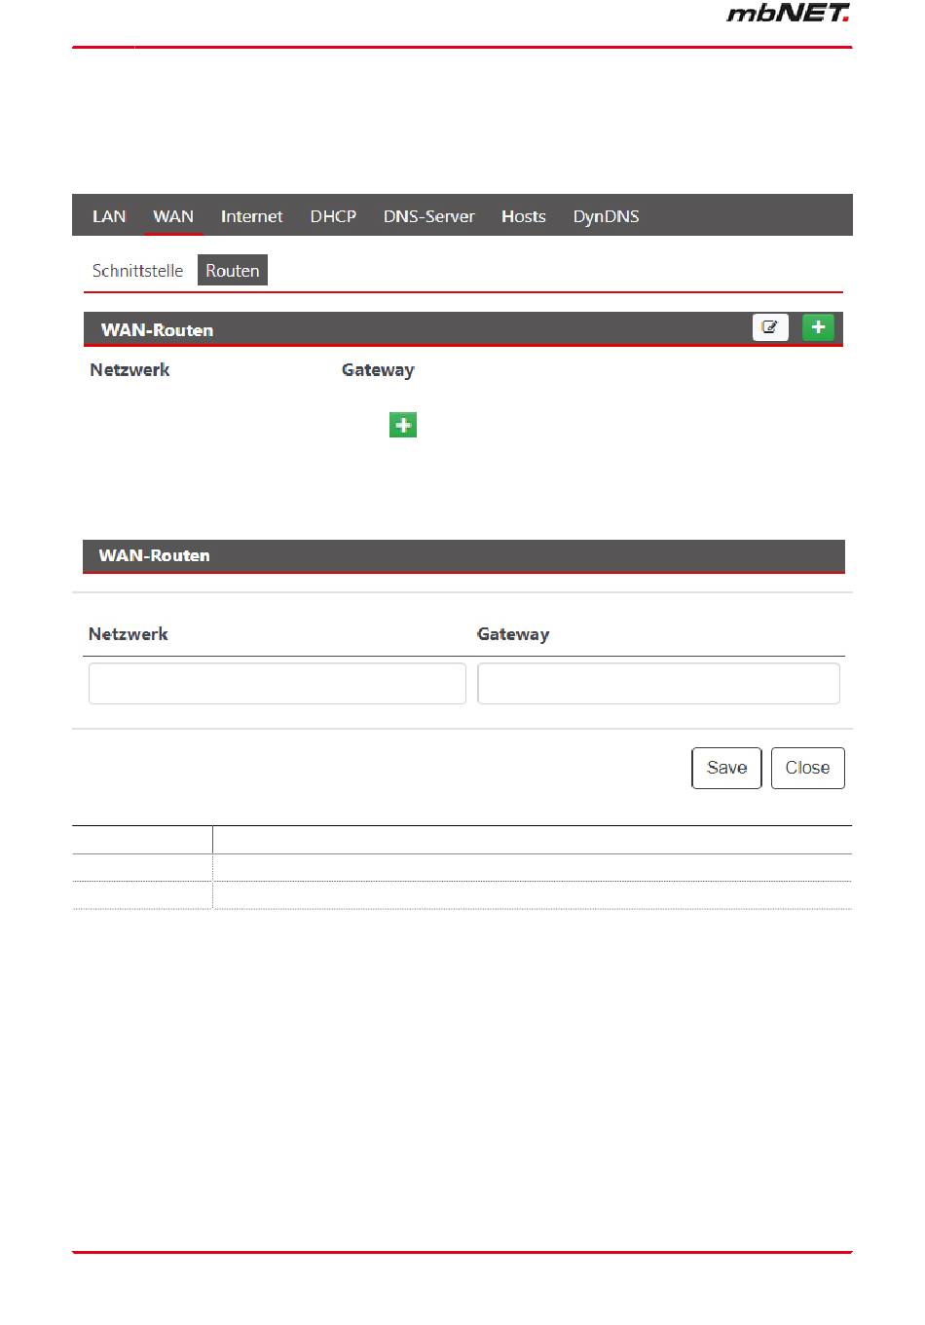Click the Netzwerk column header in the list
The image size is (925, 1325).
click(x=129, y=370)
